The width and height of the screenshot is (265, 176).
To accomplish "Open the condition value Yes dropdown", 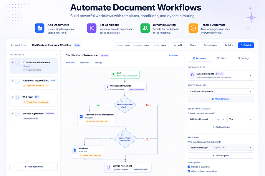I will (241, 119).
